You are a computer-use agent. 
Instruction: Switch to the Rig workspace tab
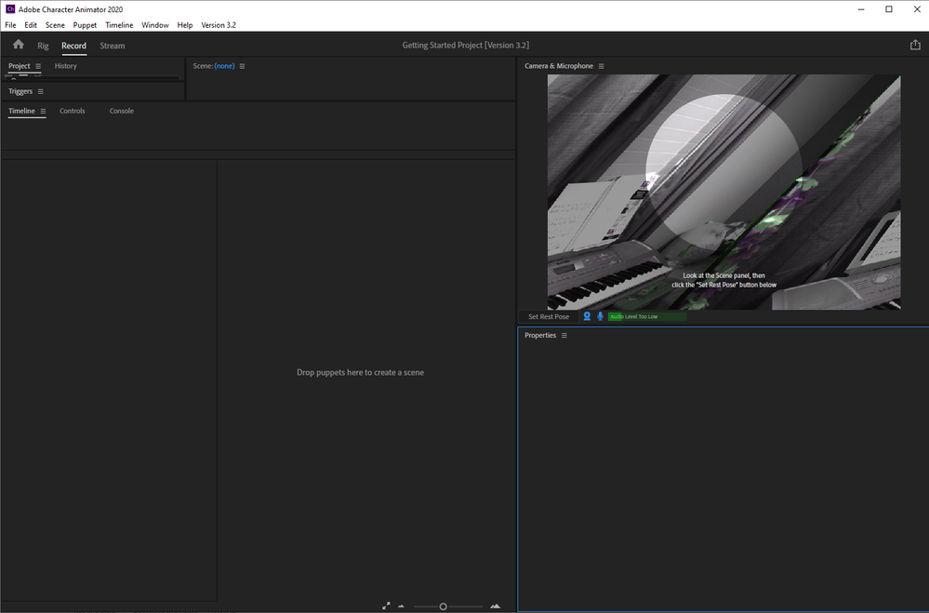(43, 46)
